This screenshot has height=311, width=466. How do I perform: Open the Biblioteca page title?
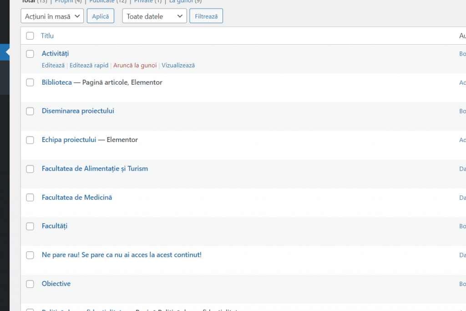[56, 82]
